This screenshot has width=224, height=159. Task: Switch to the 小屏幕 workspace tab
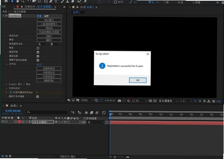point(196,3)
